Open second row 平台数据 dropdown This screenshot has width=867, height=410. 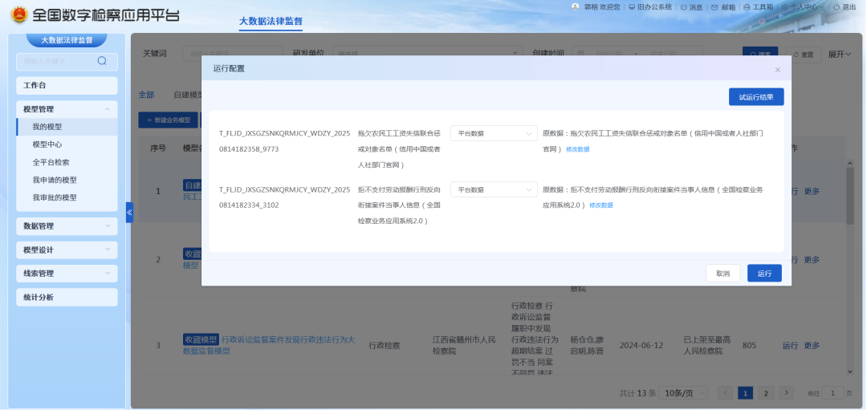(x=493, y=190)
